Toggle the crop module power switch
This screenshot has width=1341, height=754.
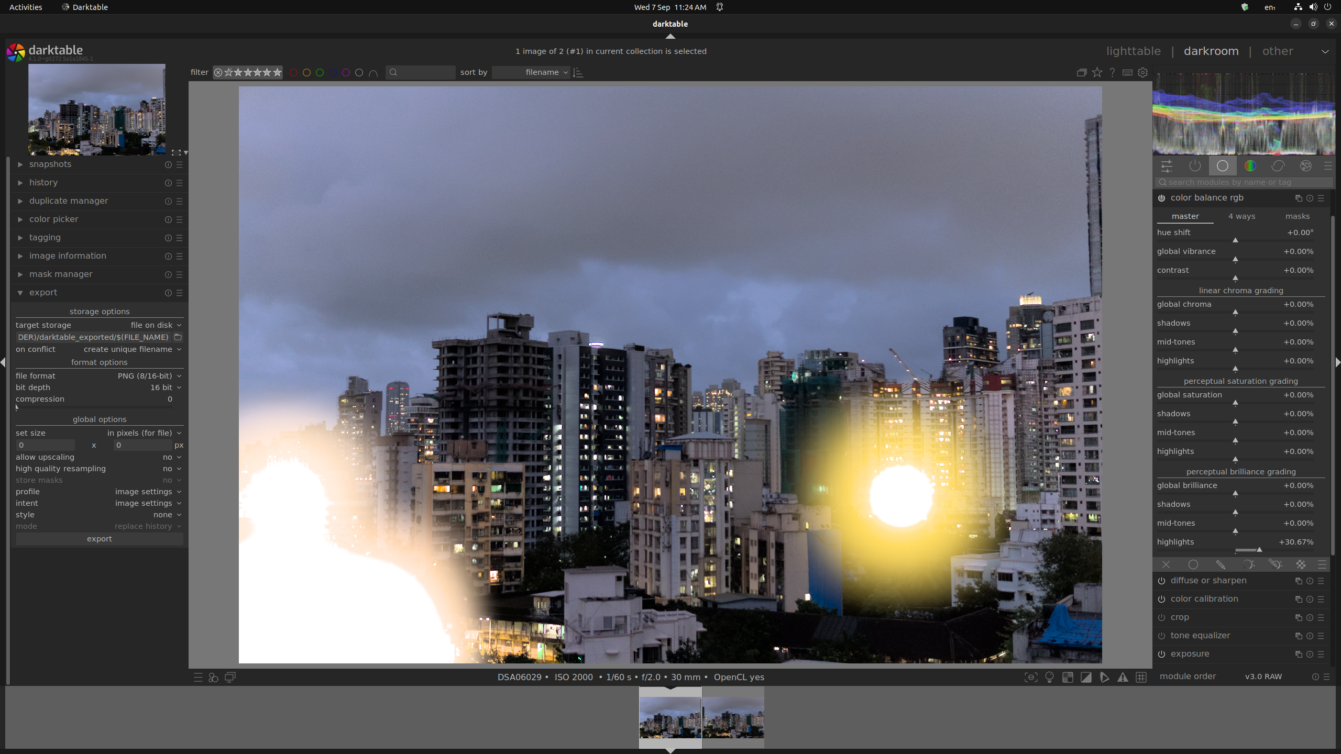[x=1161, y=617]
